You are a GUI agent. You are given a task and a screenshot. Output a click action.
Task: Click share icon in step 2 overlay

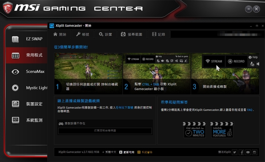[177, 61]
